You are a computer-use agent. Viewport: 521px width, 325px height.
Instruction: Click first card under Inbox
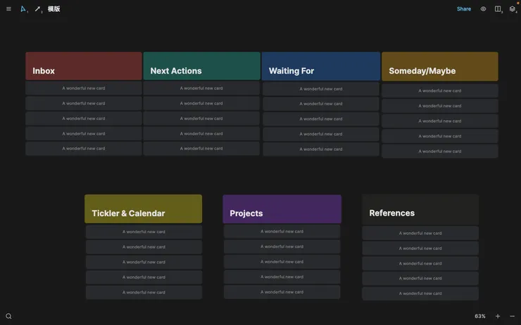tap(84, 88)
